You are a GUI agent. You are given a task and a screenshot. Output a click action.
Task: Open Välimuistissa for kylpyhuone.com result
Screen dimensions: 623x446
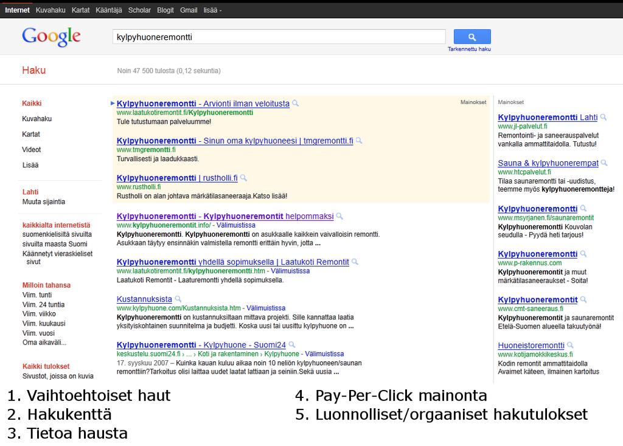pyautogui.click(x=266, y=308)
